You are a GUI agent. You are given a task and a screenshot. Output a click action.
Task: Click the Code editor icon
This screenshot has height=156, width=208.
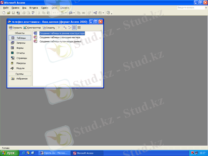tap(79, 13)
